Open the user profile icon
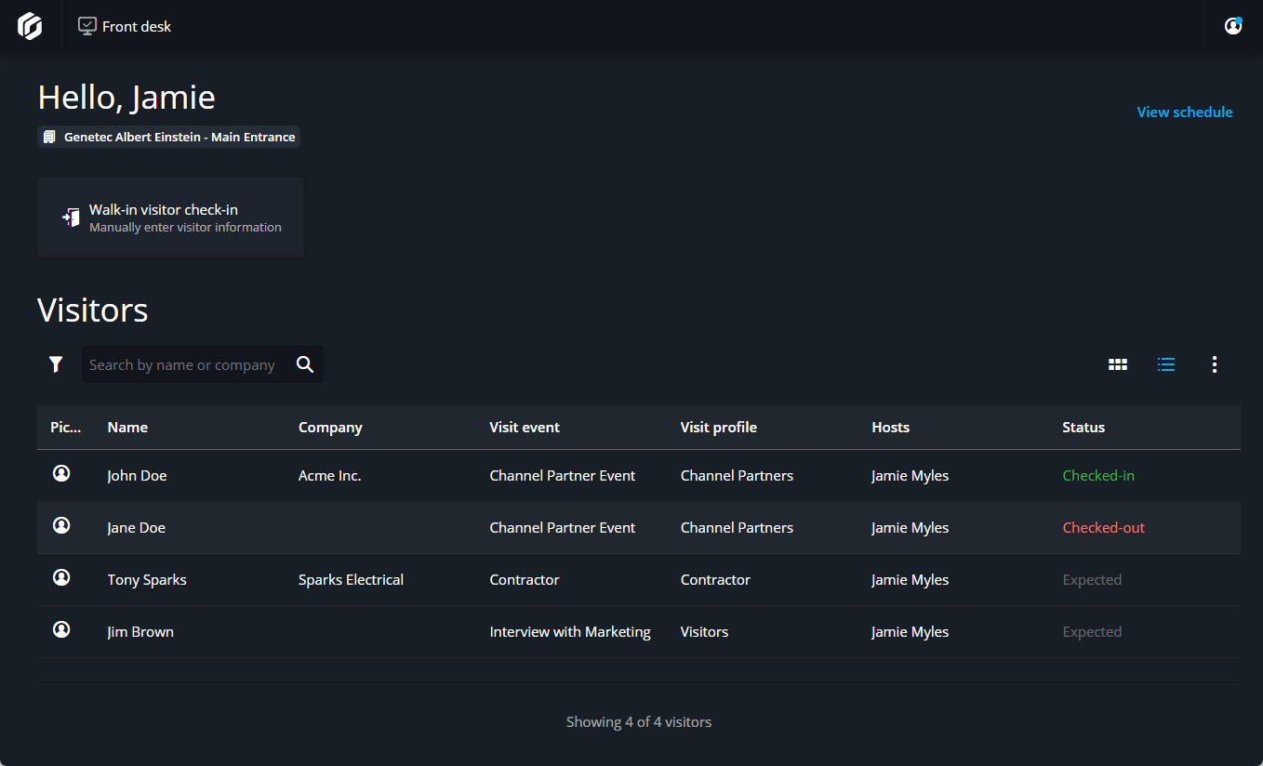Image resolution: width=1263 pixels, height=766 pixels. click(x=1233, y=26)
